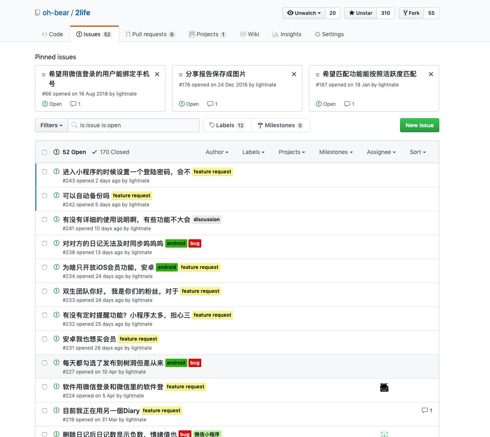Open the Milestones filter dropdown in list header
Image resolution: width=490 pixels, height=437 pixels.
[x=336, y=152]
